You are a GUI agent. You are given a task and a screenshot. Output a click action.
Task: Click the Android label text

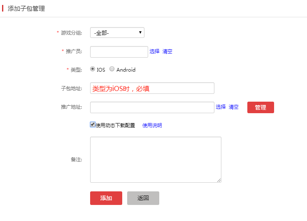pyautogui.click(x=126, y=70)
